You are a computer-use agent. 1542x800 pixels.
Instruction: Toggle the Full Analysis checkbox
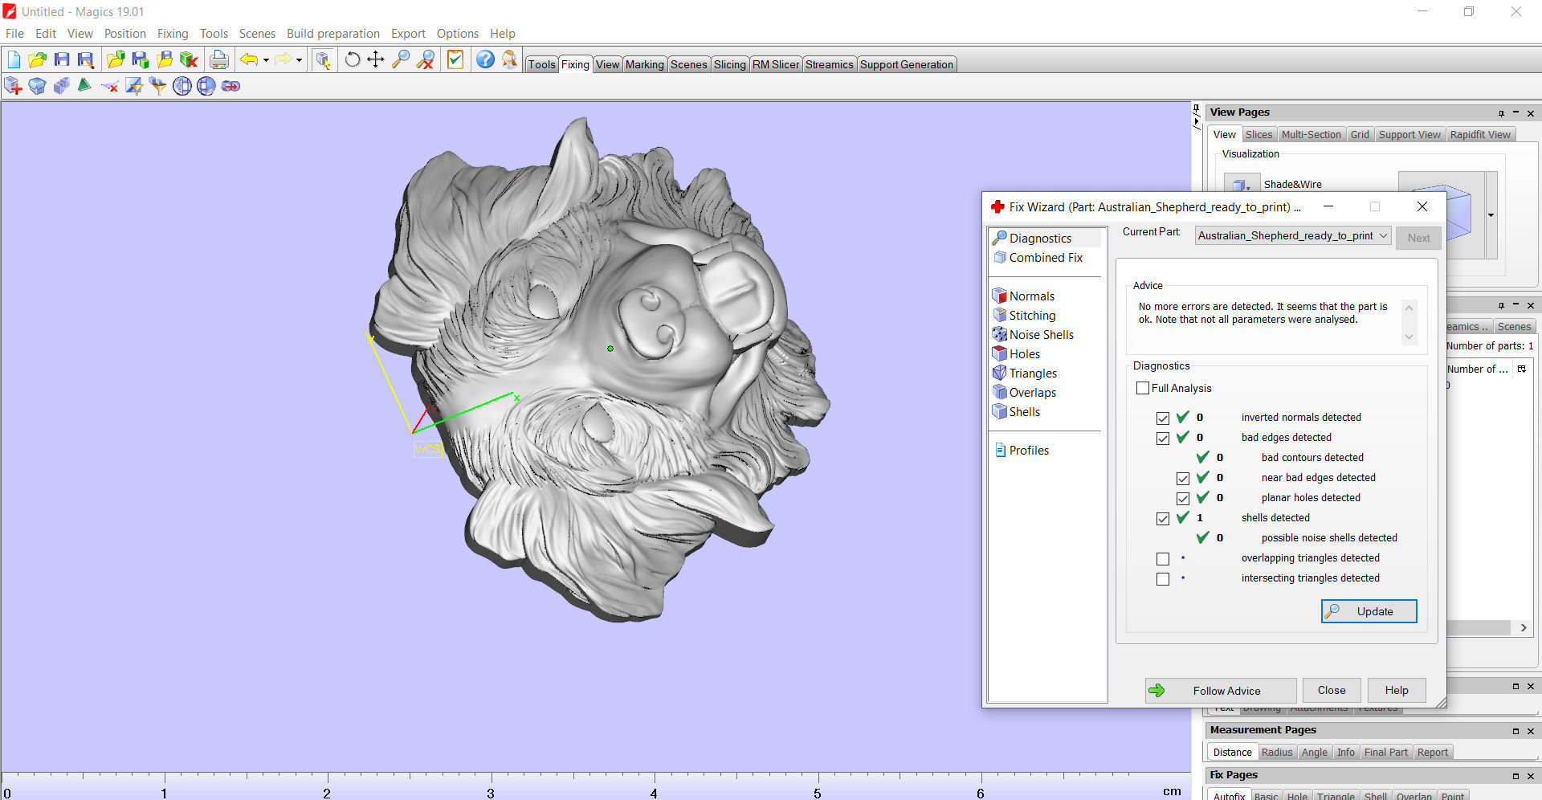1143,388
